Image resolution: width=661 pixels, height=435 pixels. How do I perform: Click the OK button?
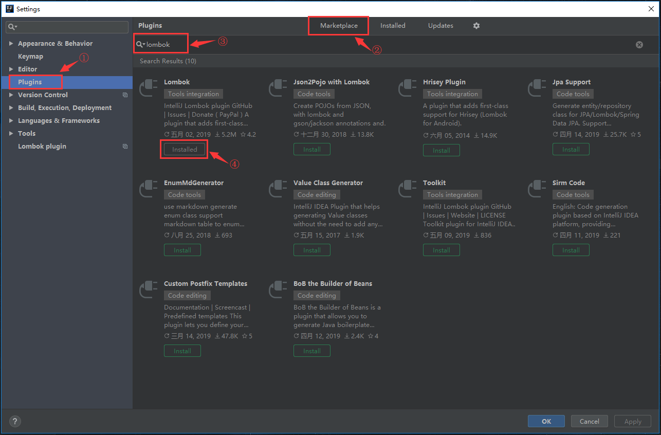pyautogui.click(x=546, y=421)
